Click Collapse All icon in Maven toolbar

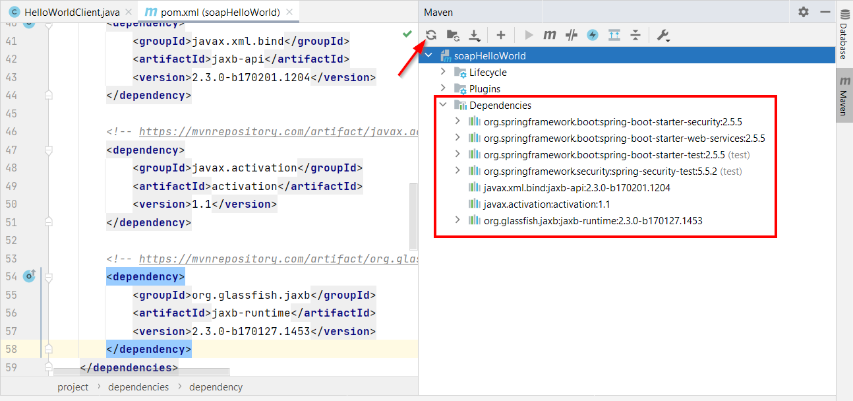tap(635, 35)
